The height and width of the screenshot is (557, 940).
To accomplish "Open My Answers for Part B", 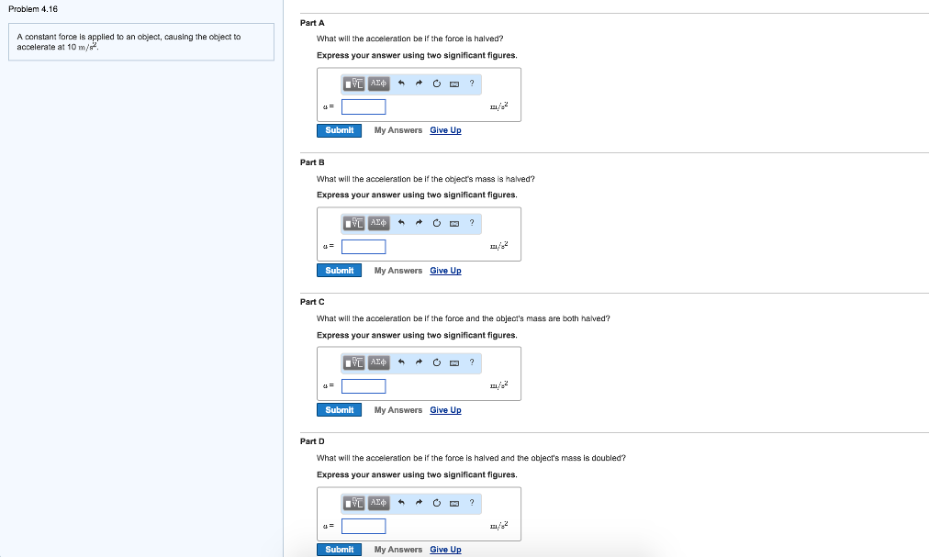I will 398,271.
